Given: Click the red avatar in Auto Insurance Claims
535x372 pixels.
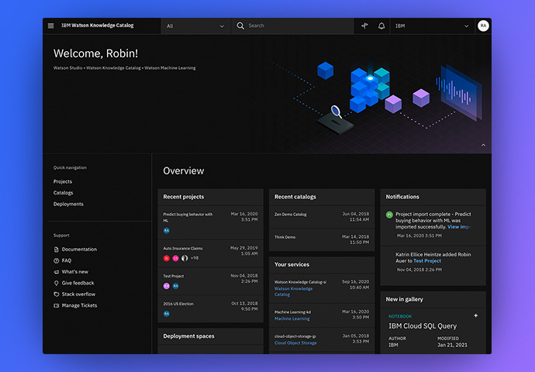Looking at the screenshot, I should (167, 258).
